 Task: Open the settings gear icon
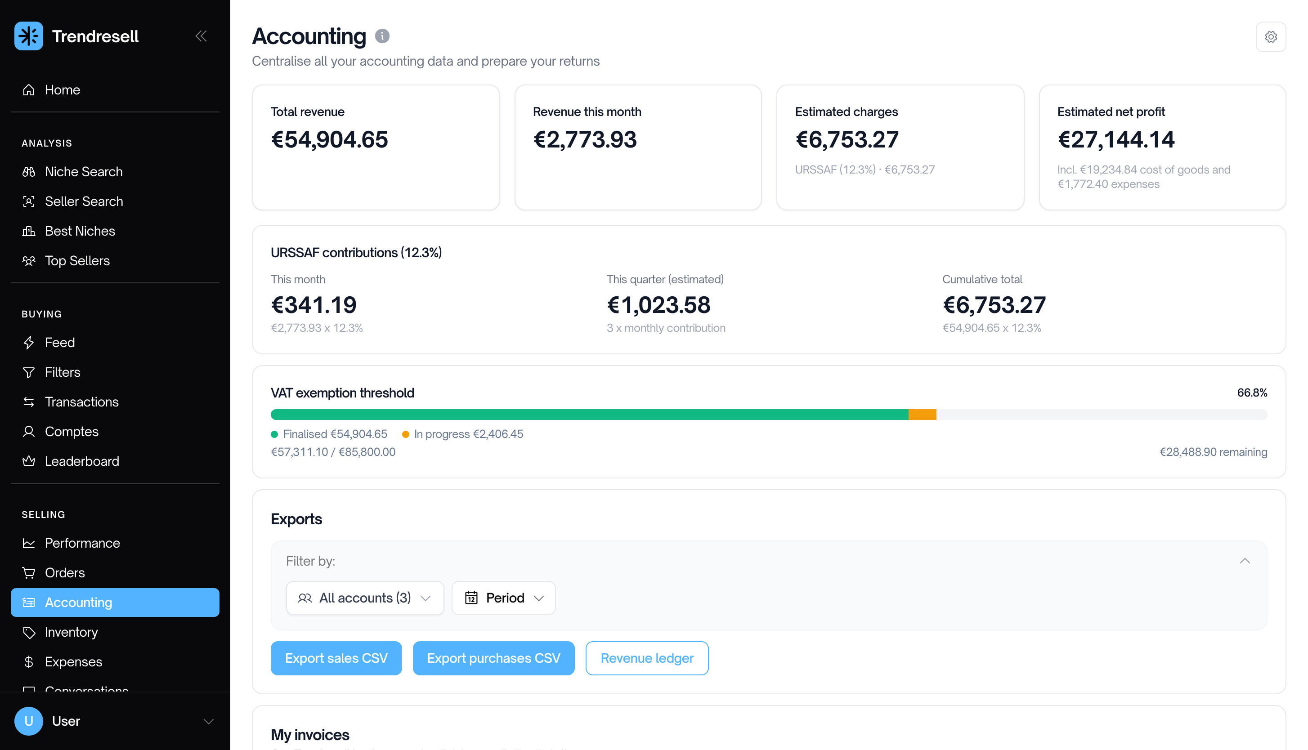click(x=1270, y=37)
